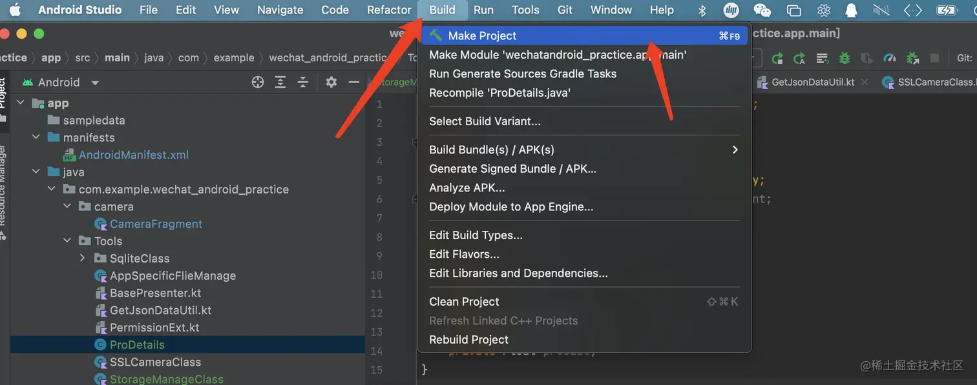Click the Collapse All icon in Project panel
977x385 pixels.
302,82
